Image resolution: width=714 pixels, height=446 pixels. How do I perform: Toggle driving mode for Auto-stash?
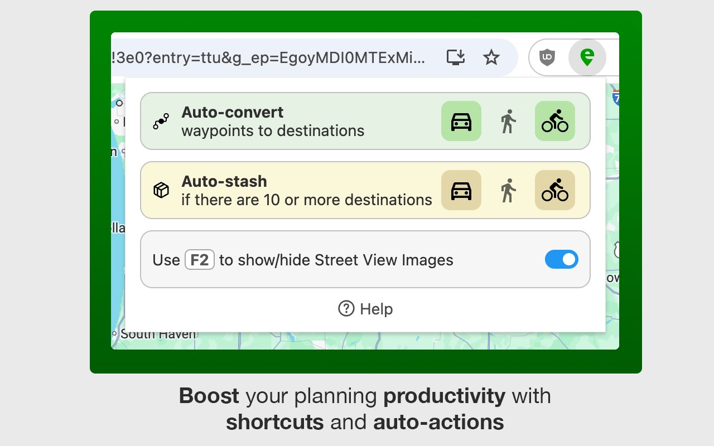[x=461, y=190]
